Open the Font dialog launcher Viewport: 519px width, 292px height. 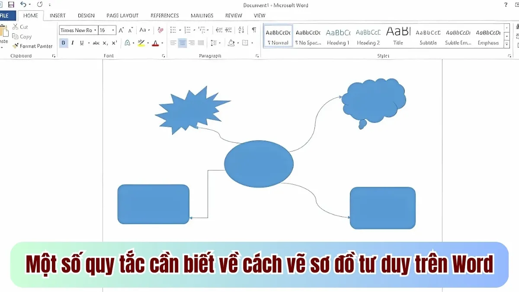163,56
